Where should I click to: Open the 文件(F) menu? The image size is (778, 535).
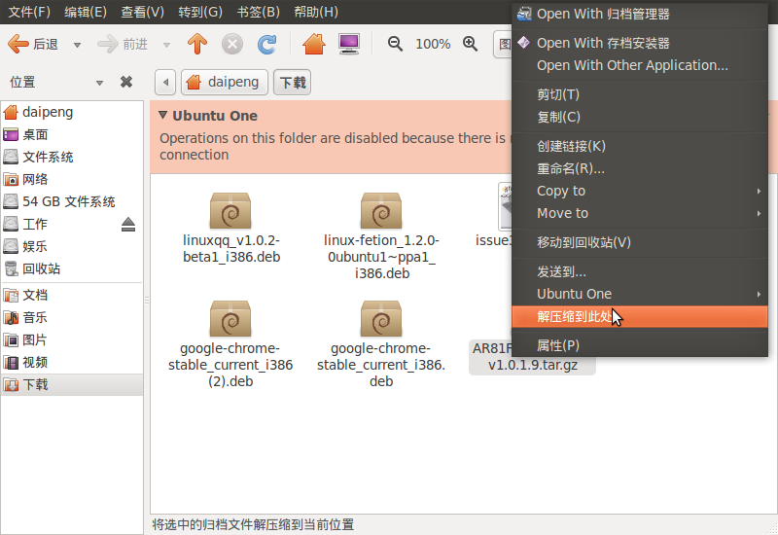point(29,12)
